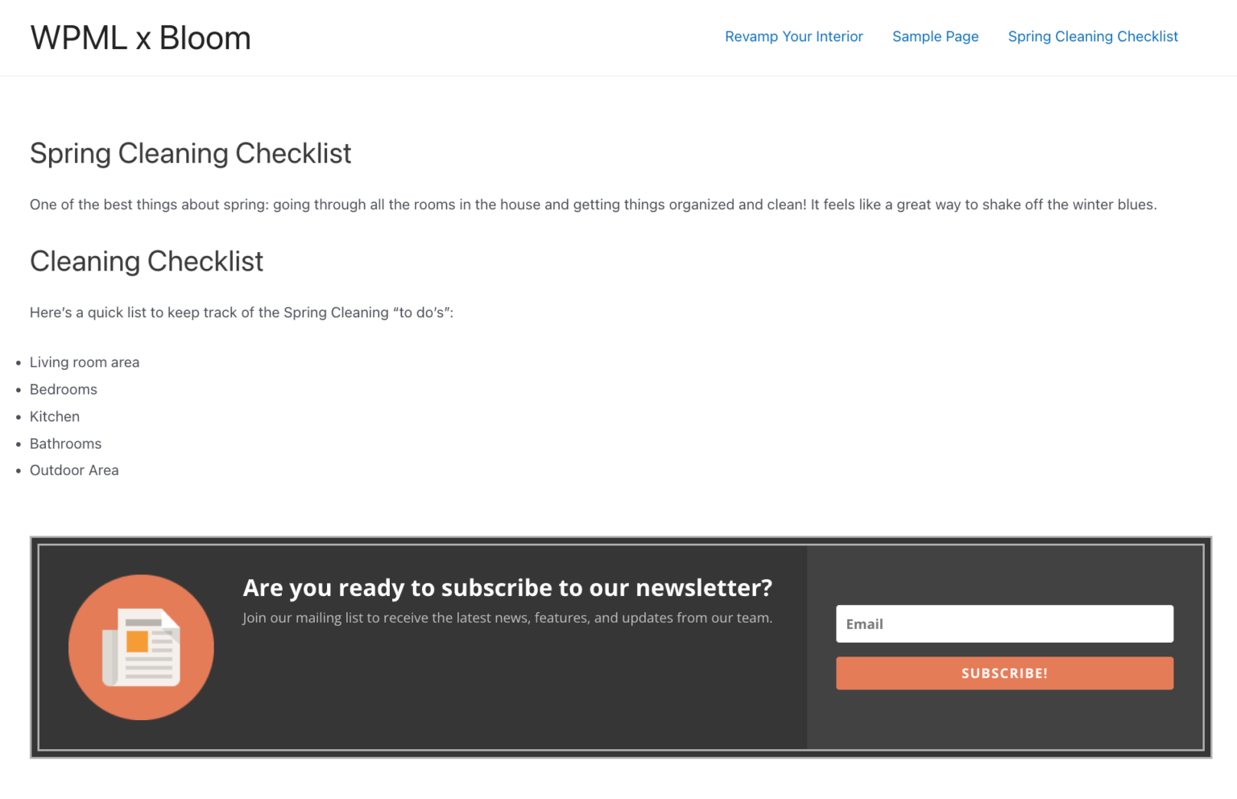Viewport: 1237px width, 799px height.
Task: Open the Revamp Your Interior page
Action: (x=793, y=36)
